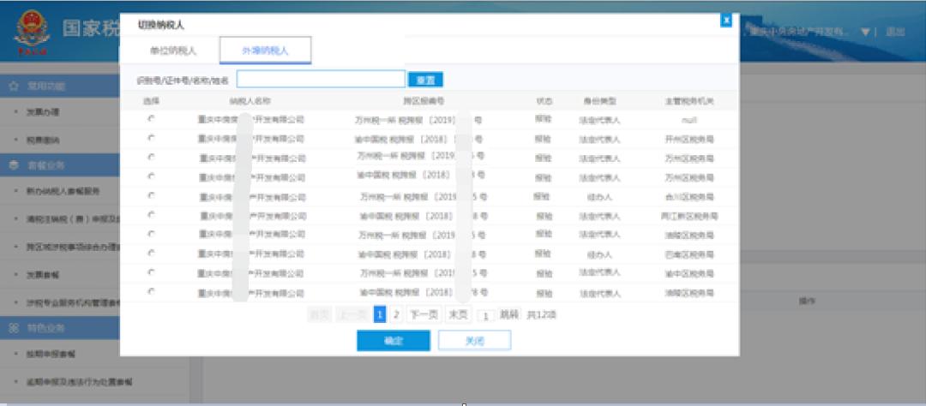Screen dimensions: 926x406
Task: Open the company name dropdown arrow
Action: [x=865, y=32]
